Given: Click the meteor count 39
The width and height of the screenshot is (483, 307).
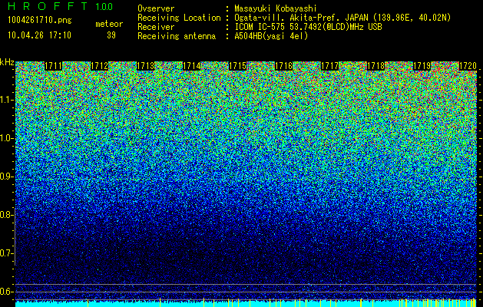Looking at the screenshot, I should pyautogui.click(x=111, y=35).
